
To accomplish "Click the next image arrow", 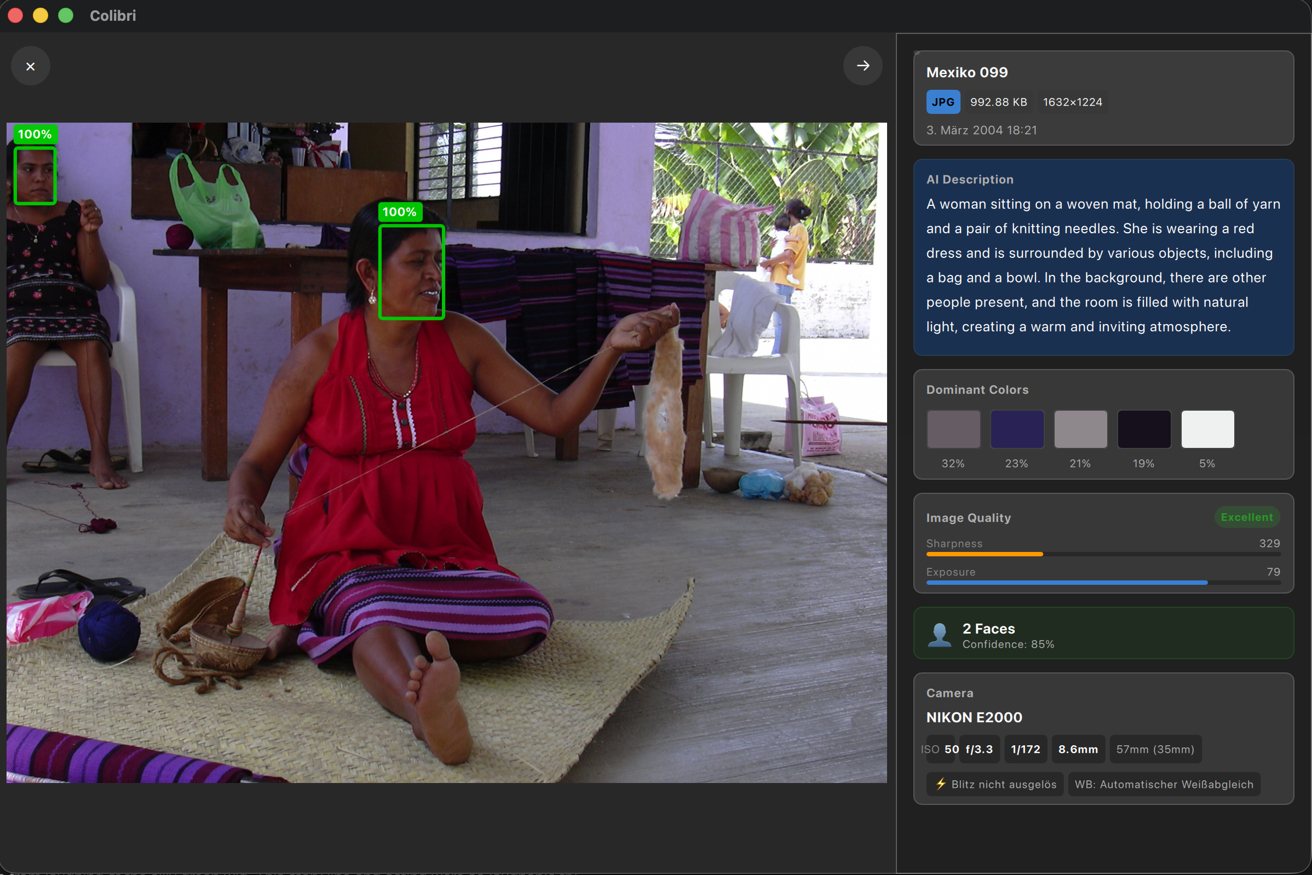I will click(x=863, y=65).
